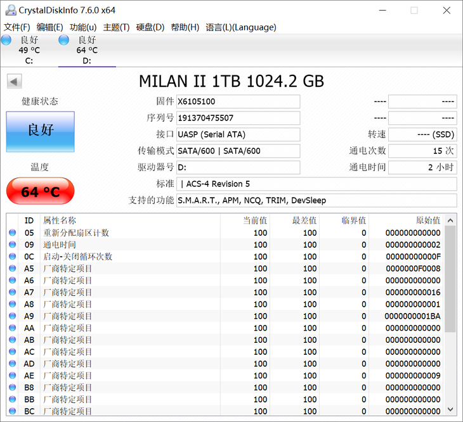Click status orb of attribute A8 row

tap(13, 304)
